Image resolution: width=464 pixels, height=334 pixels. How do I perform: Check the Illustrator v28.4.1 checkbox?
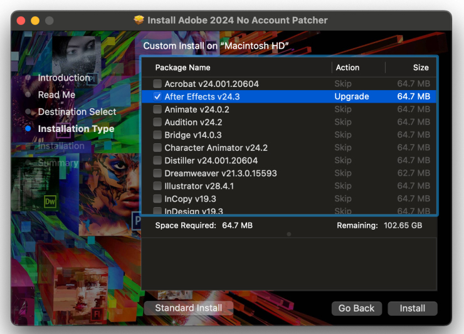click(157, 186)
